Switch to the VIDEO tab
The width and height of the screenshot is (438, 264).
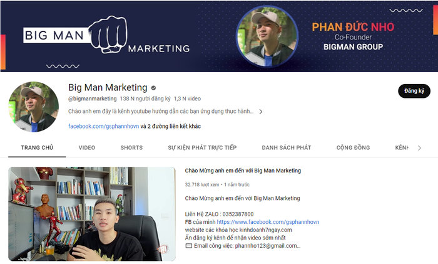(x=87, y=147)
